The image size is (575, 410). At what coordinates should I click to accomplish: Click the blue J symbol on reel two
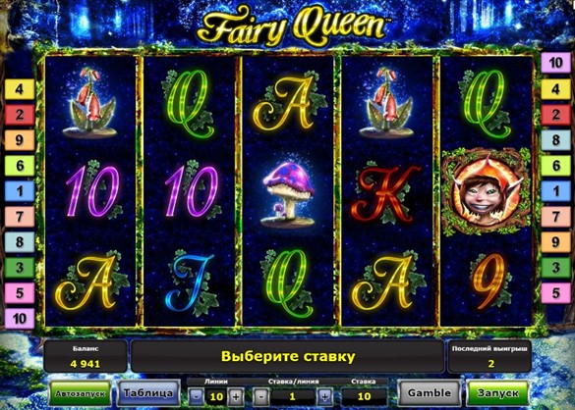pyautogui.click(x=191, y=282)
